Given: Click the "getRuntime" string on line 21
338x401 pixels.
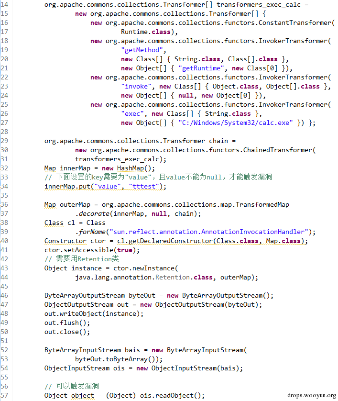Looking at the screenshot, I should [201, 68].
